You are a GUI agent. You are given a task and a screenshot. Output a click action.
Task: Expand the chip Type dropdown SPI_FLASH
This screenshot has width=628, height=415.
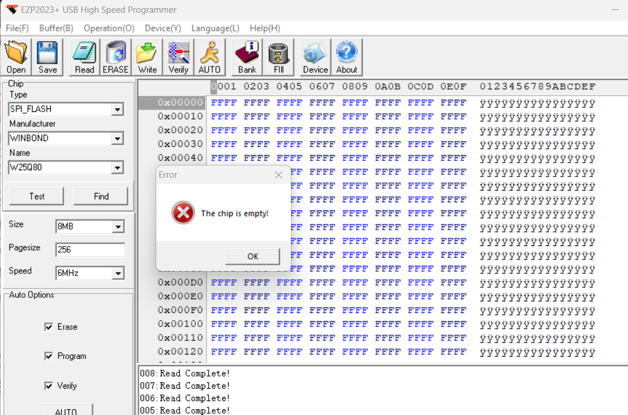point(117,109)
